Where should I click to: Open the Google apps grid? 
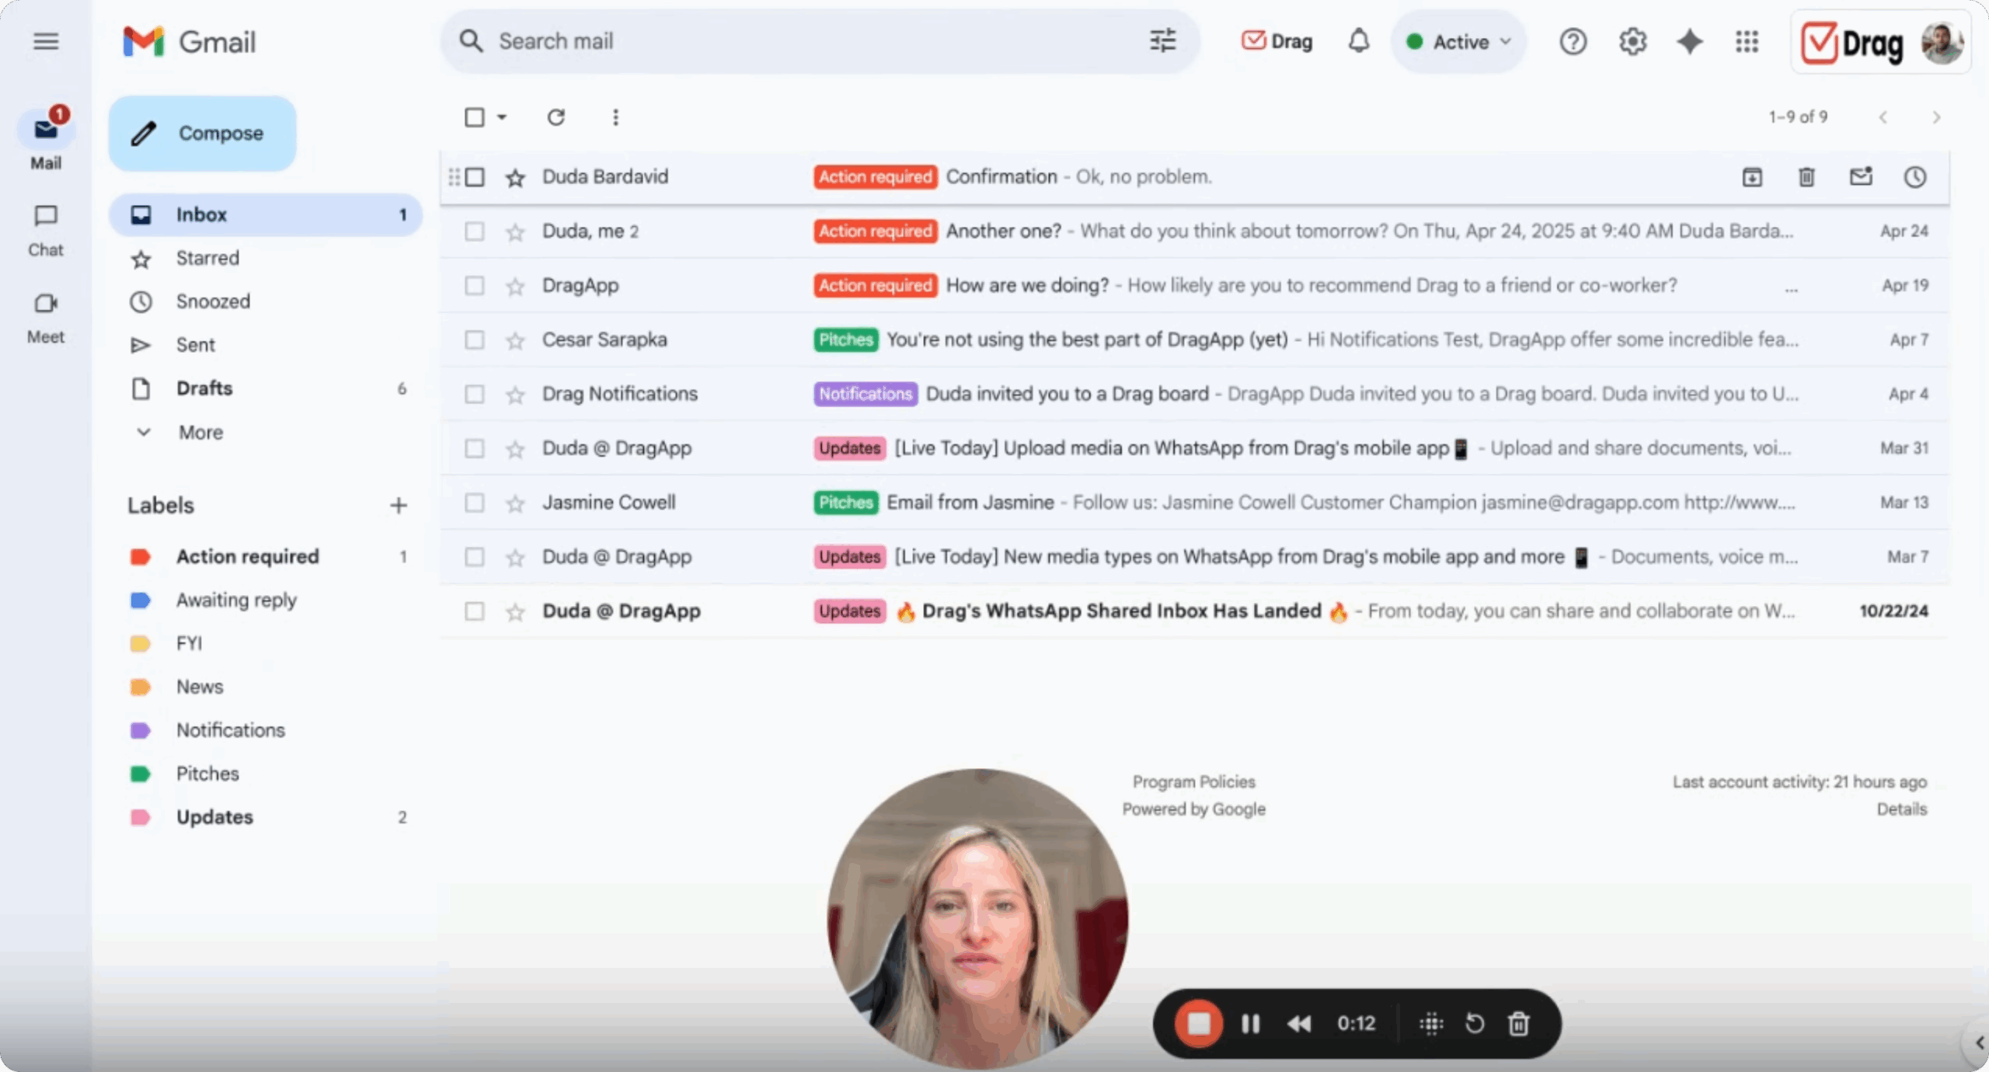(1747, 41)
